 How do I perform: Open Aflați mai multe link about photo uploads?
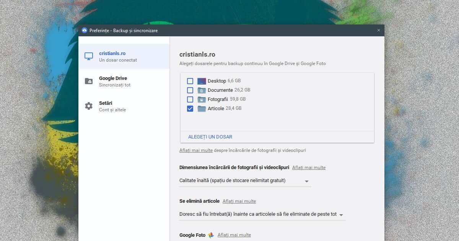pyautogui.click(x=196, y=150)
